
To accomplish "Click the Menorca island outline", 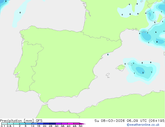I will (x=130, y=64).
